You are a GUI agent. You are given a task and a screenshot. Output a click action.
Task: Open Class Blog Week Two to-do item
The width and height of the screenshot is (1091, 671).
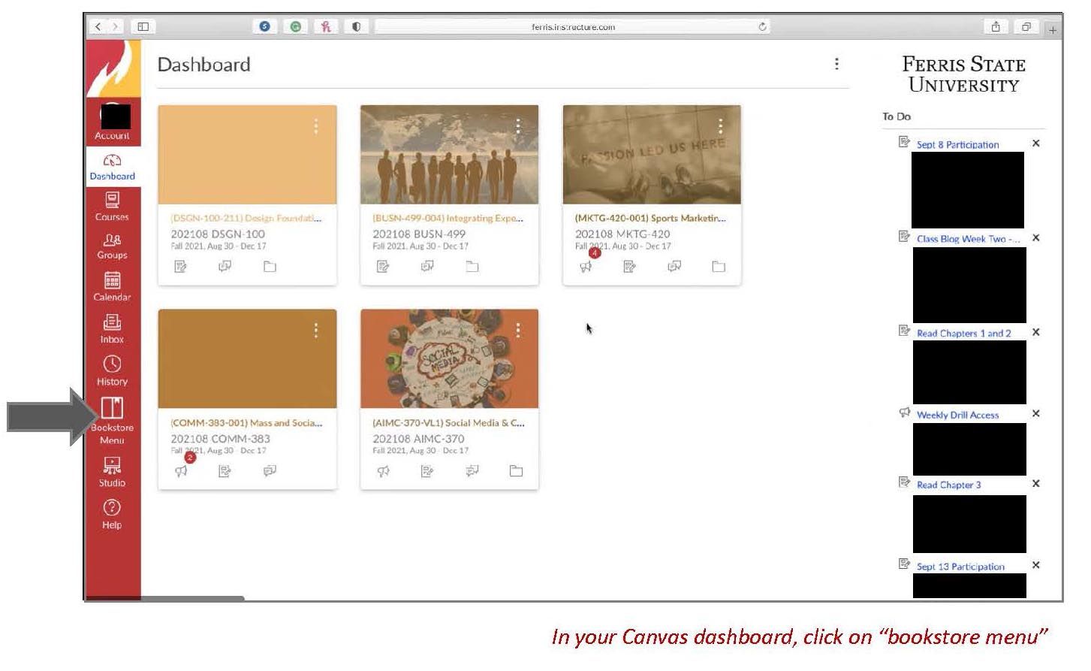coord(968,239)
